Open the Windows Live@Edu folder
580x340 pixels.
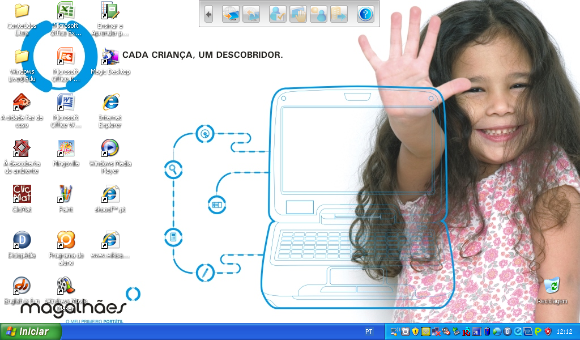22,66
